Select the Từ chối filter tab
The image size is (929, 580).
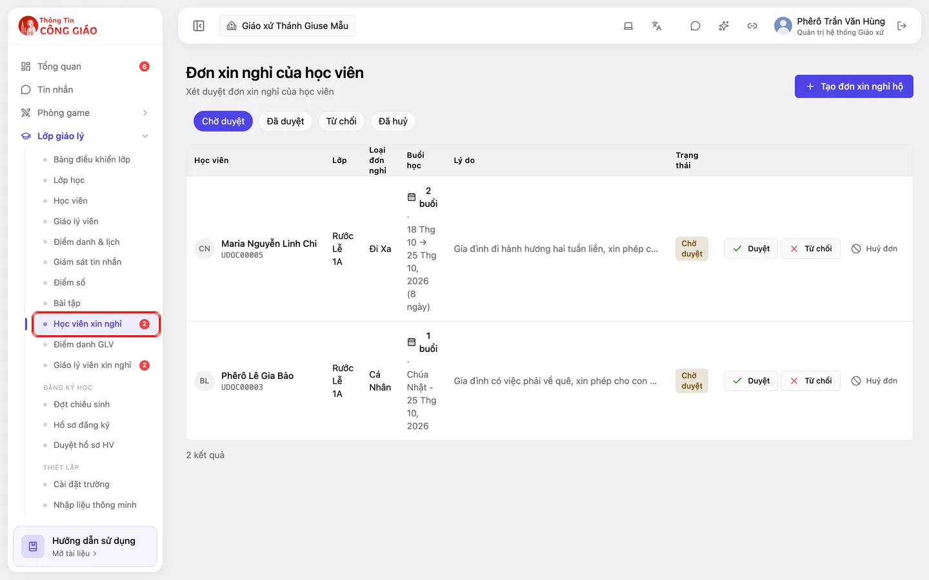pyautogui.click(x=341, y=121)
